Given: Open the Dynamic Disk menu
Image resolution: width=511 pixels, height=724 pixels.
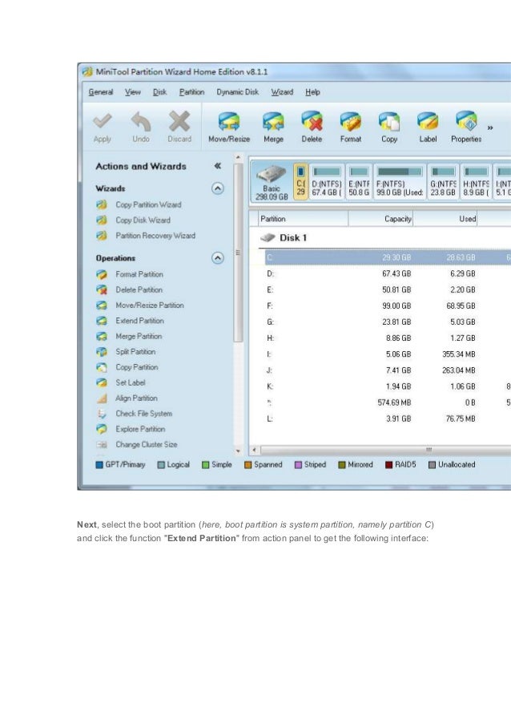Looking at the screenshot, I should [238, 92].
